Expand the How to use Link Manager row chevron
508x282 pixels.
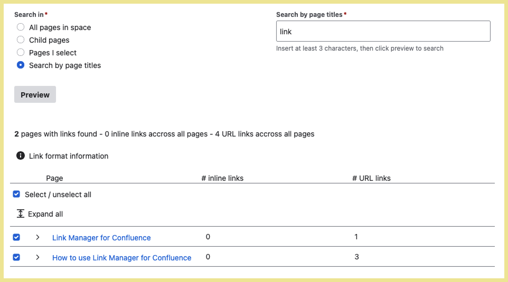click(x=37, y=257)
